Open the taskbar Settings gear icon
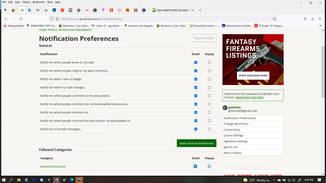The width and height of the screenshot is (326, 183). click(64, 180)
